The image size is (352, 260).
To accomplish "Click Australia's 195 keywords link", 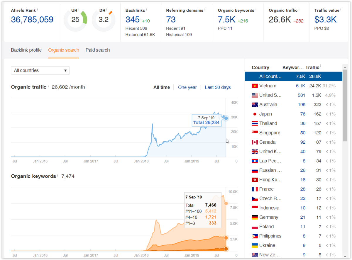I will (x=301, y=105).
